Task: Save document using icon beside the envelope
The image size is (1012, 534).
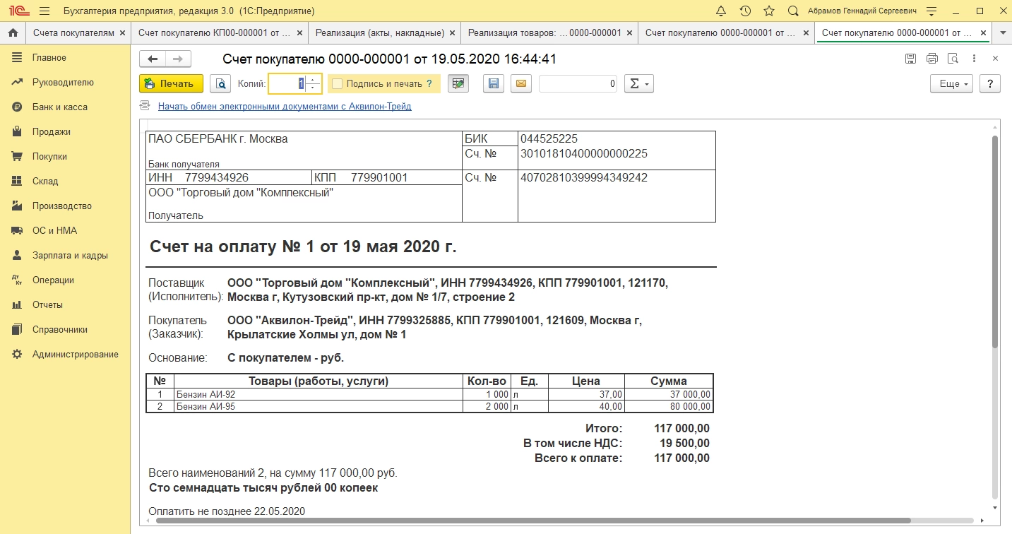Action: tap(494, 83)
